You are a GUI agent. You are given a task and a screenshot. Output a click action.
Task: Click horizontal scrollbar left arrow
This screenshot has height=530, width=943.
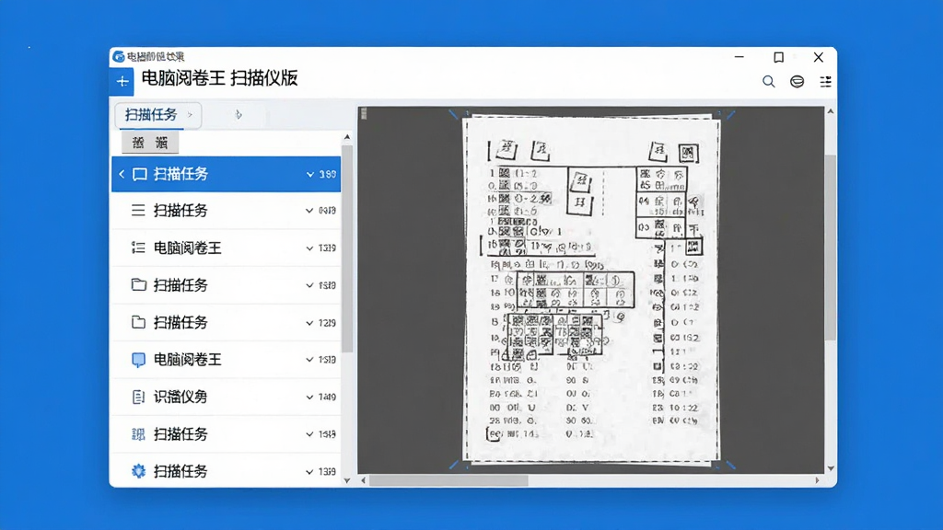point(363,480)
